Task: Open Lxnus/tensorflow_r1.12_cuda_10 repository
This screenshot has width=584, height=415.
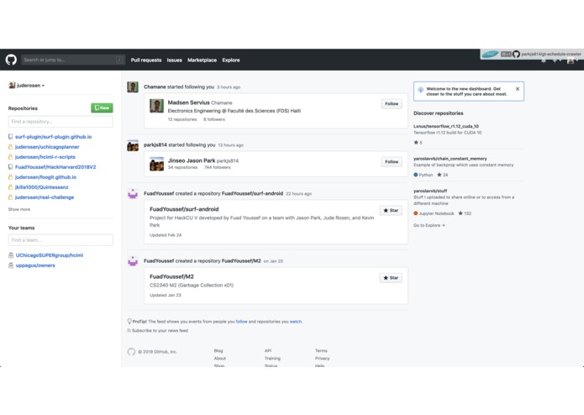Action: (x=446, y=126)
